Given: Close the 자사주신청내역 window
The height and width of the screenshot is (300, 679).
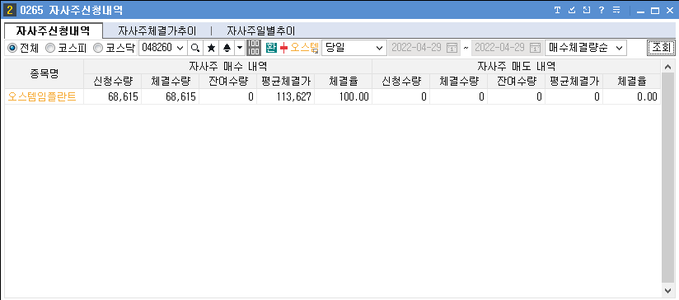Looking at the screenshot, I should point(669,11).
